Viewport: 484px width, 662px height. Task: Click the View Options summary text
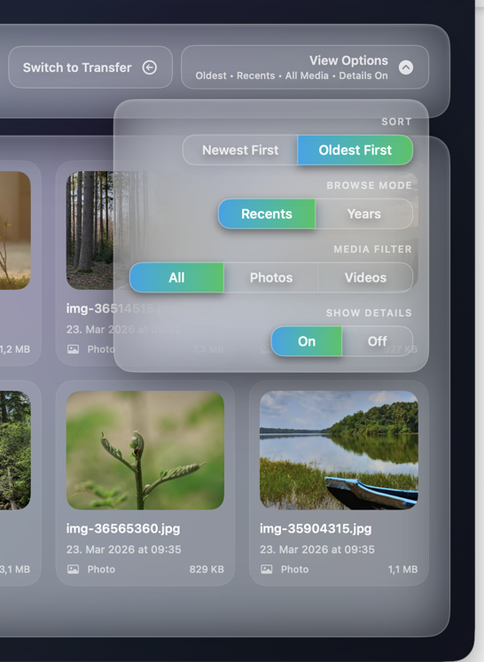(x=292, y=75)
